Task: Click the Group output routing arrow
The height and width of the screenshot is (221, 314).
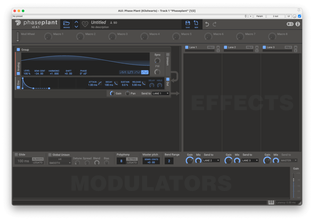Action: (175, 94)
